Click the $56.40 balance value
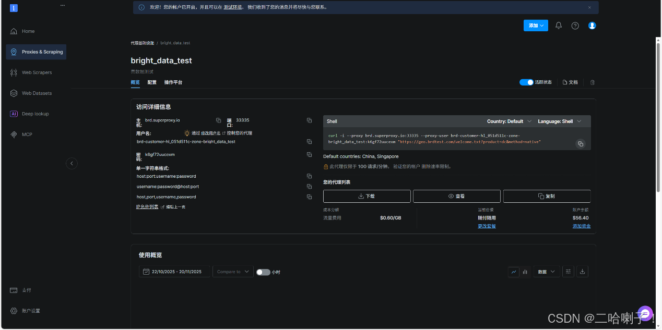 [x=580, y=218]
